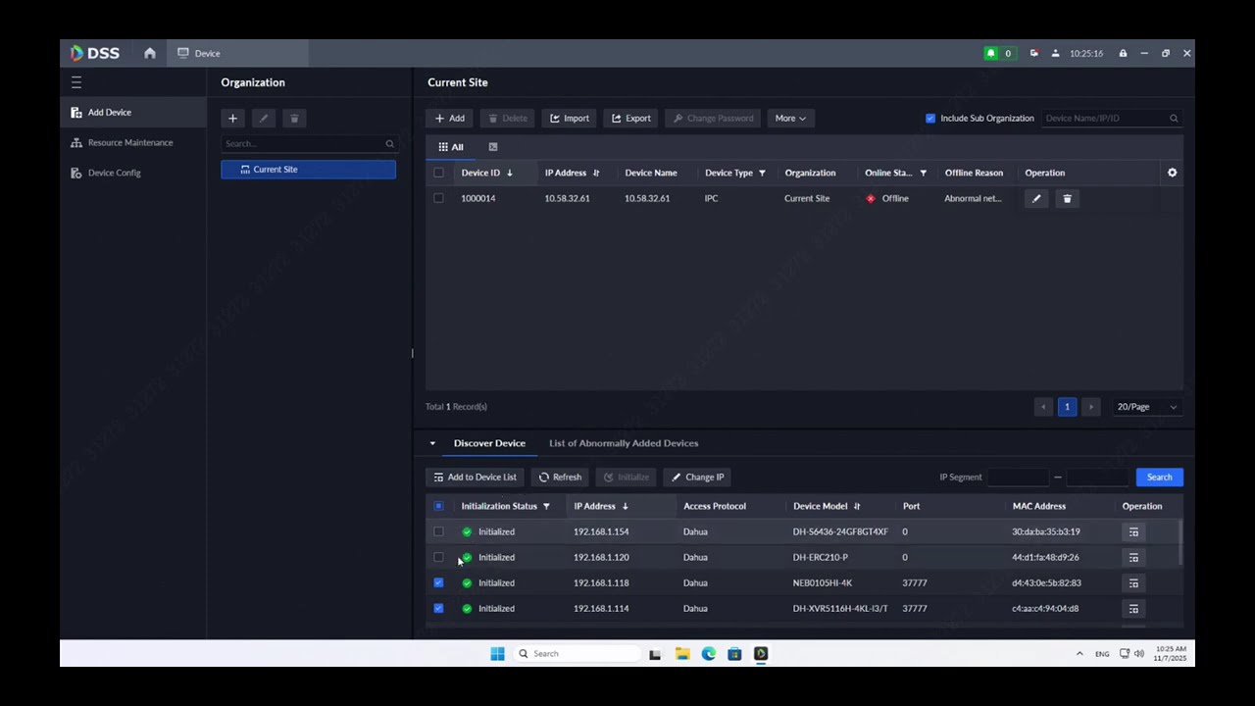
Task: Click the edit organization pencil icon
Action: click(263, 118)
